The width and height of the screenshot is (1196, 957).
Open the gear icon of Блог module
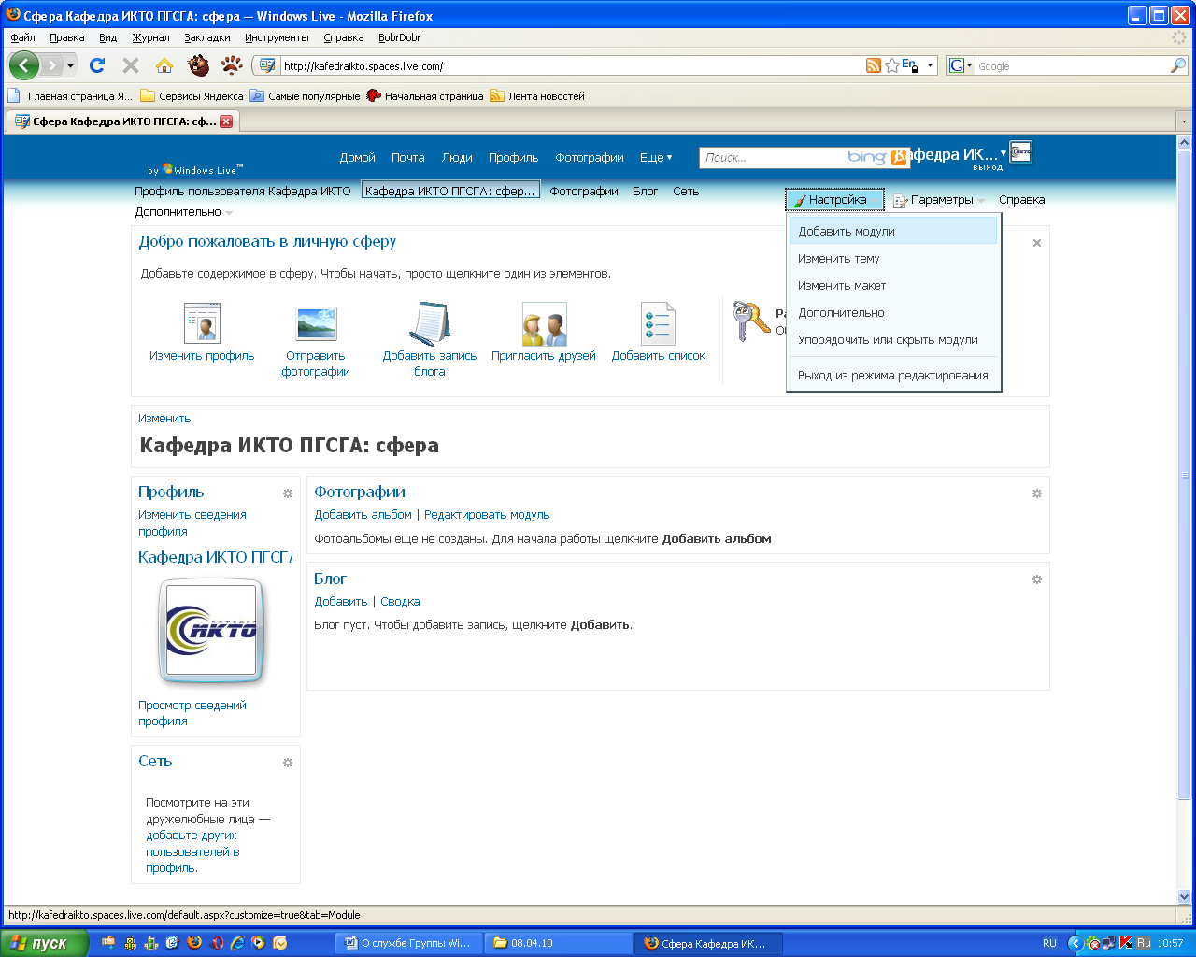click(1037, 579)
